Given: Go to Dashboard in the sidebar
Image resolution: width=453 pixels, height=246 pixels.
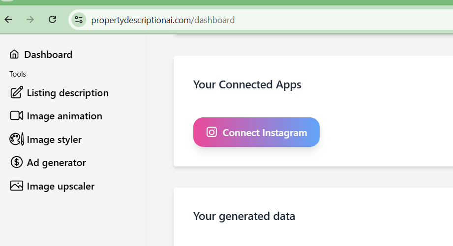Looking at the screenshot, I should coord(48,55).
